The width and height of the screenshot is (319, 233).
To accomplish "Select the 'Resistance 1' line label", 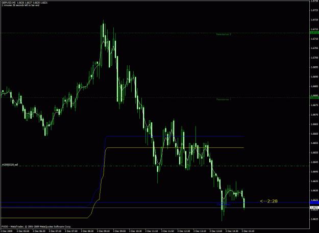I will [224, 99].
